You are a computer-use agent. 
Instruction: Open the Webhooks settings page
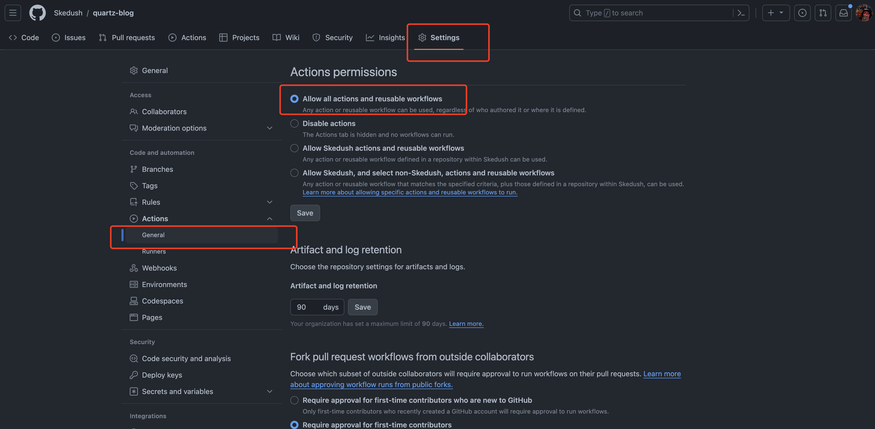tap(159, 268)
